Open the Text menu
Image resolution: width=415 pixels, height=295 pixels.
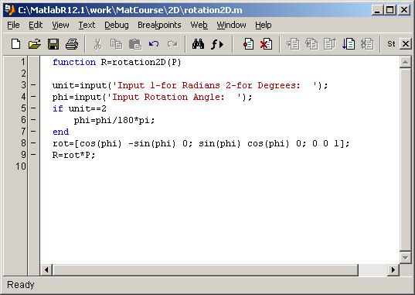(87, 25)
